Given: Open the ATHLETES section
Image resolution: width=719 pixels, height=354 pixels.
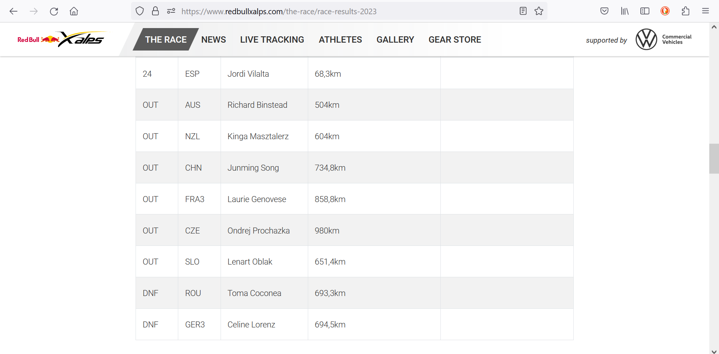Looking at the screenshot, I should [x=340, y=40].
